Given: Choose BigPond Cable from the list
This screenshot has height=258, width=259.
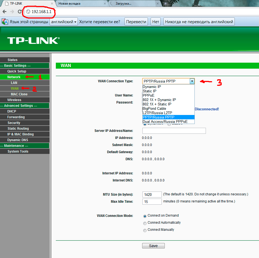Looking at the screenshot, I should click(x=169, y=108).
